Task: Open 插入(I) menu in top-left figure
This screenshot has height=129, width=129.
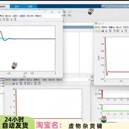Action: pos(8,16)
